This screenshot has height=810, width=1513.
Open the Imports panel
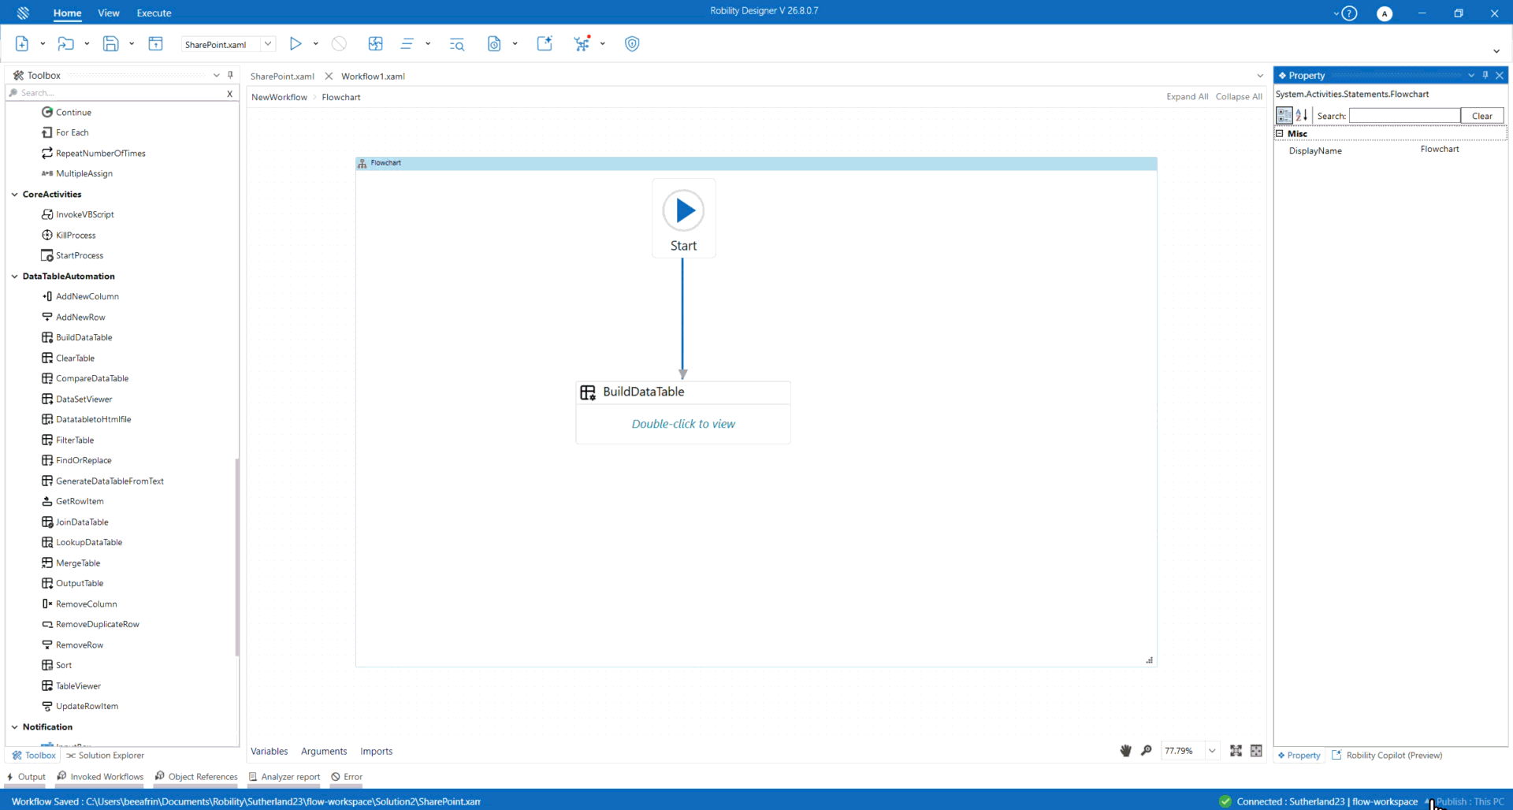pyautogui.click(x=377, y=751)
